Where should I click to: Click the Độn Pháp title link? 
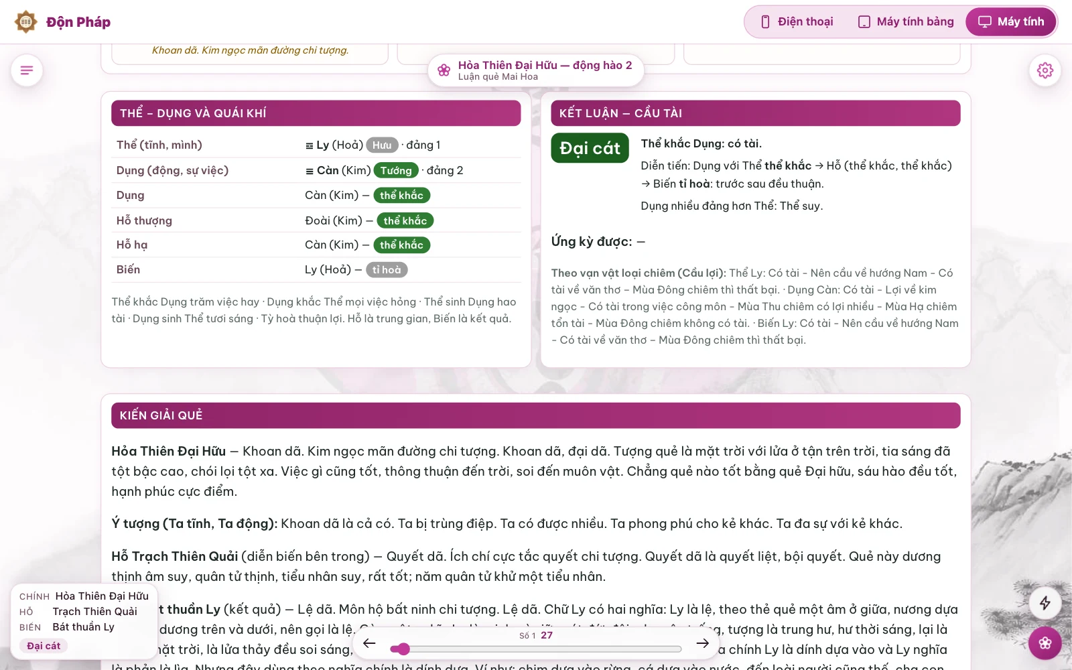click(78, 22)
